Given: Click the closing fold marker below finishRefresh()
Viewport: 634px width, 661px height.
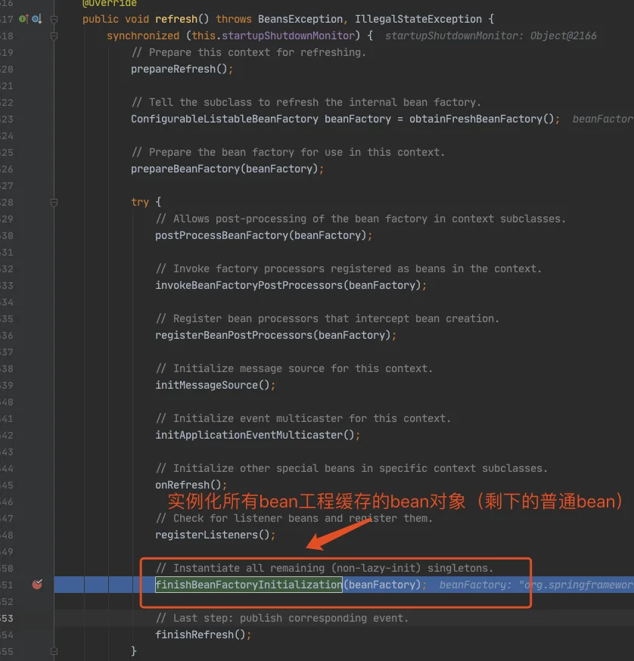Looking at the screenshot, I should tap(54, 651).
